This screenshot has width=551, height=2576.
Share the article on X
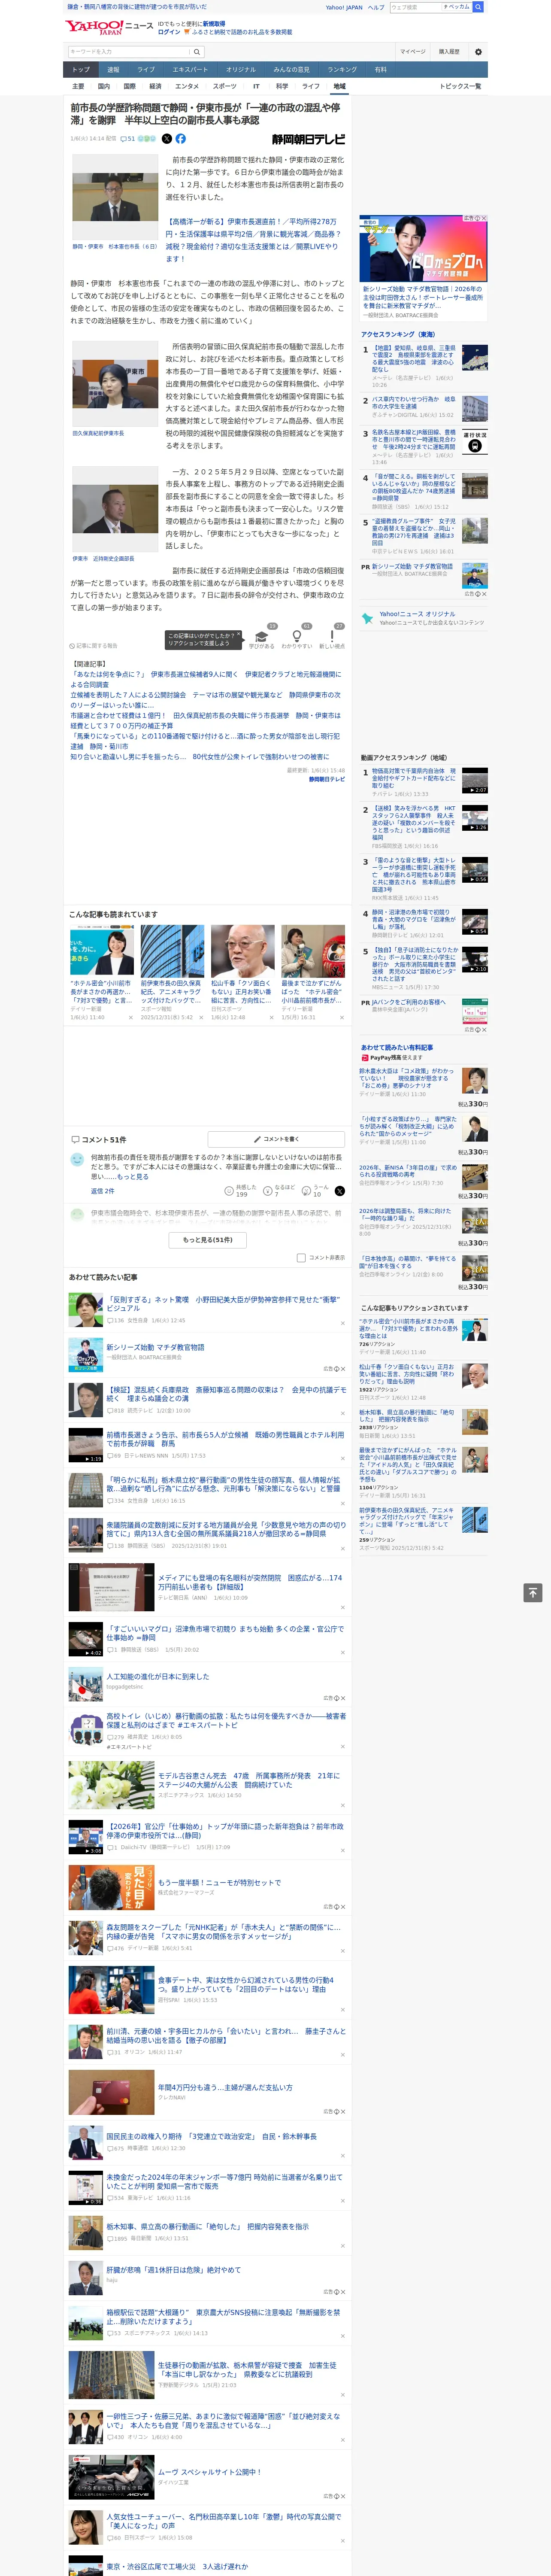coord(167,139)
